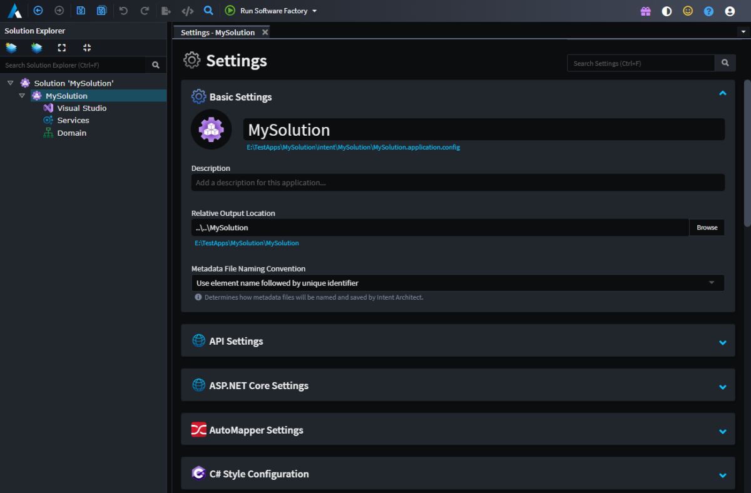Click the smiley feedback icon
The width and height of the screenshot is (751, 493).
click(688, 11)
